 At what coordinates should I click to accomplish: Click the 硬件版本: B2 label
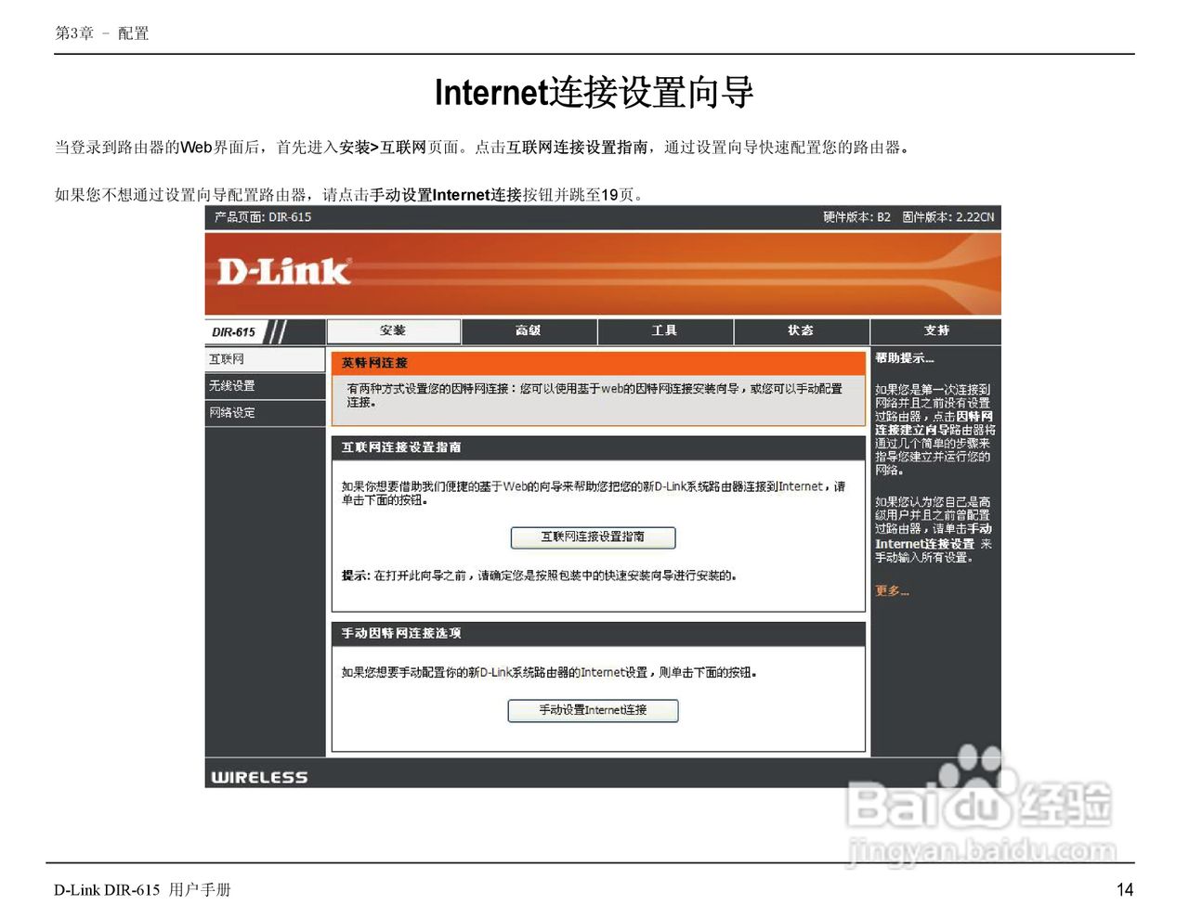pyautogui.click(x=856, y=217)
